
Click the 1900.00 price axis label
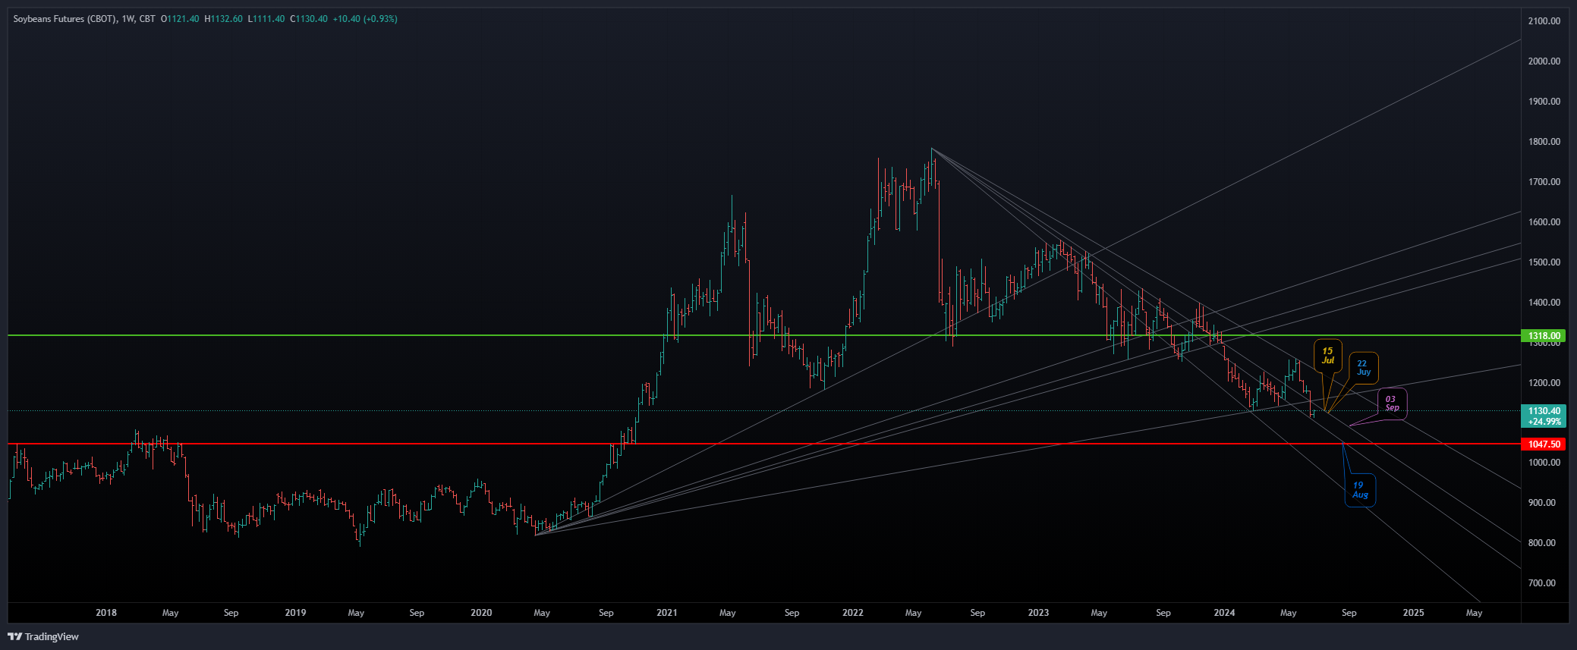pyautogui.click(x=1544, y=102)
